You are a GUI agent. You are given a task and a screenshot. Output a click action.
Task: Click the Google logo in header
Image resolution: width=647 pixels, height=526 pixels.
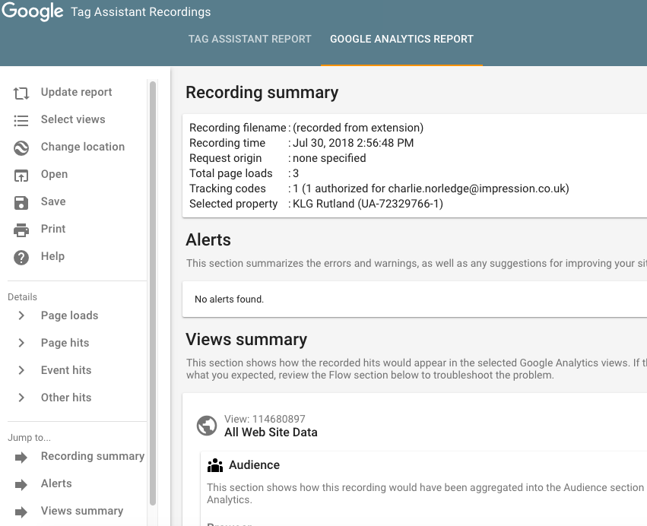[33, 12]
